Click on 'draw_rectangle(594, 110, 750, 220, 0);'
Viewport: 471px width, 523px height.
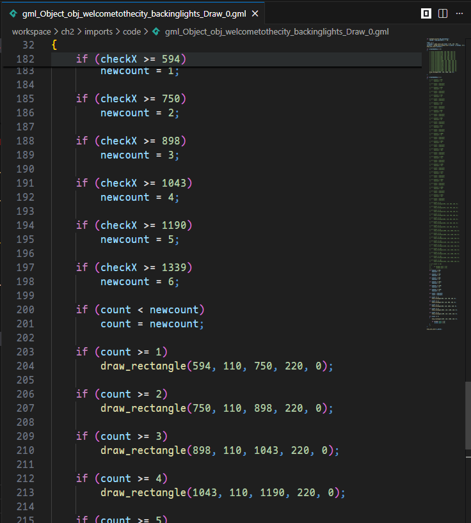[x=217, y=366]
